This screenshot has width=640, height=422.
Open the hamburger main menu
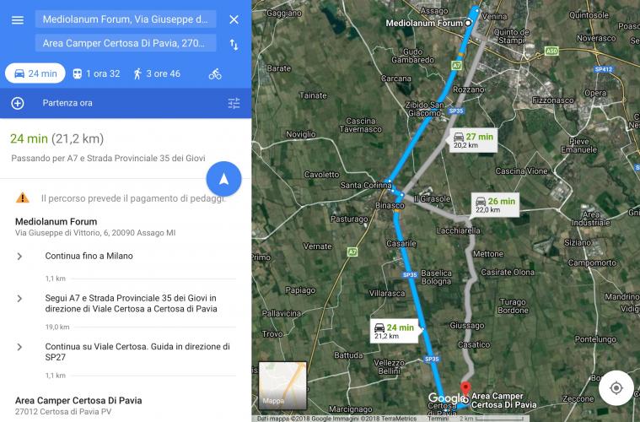point(18,19)
